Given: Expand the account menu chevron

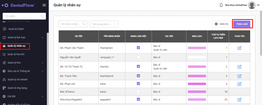Looking at the screenshot, I should (258, 5).
